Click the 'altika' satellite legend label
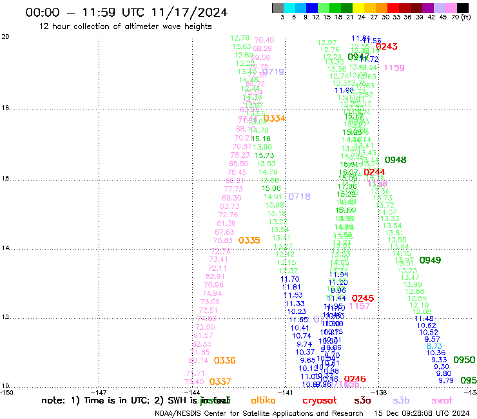 tap(263, 400)
